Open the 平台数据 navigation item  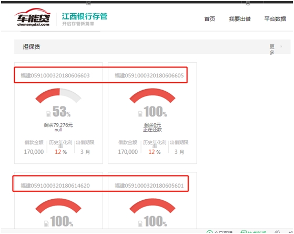275,19
